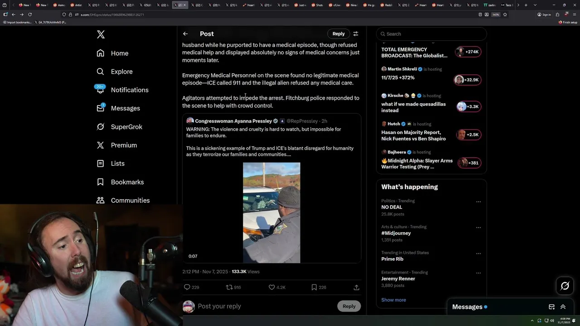The width and height of the screenshot is (580, 326).
Task: Open Bajheera's Midnight Alpha space
Action: point(431,159)
